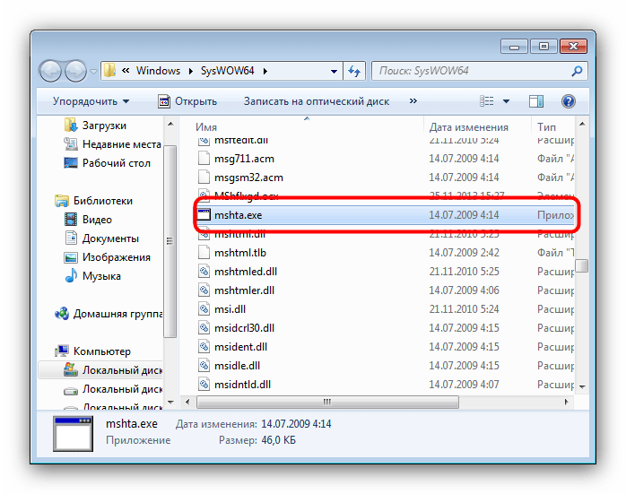This screenshot has height=494, width=626.
Task: Click size value 46,0 КБ in details pane
Action: pos(278,440)
